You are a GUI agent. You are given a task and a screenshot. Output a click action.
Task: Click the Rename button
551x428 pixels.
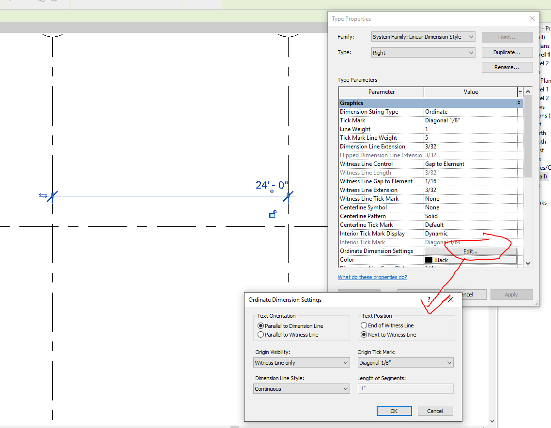tap(507, 67)
